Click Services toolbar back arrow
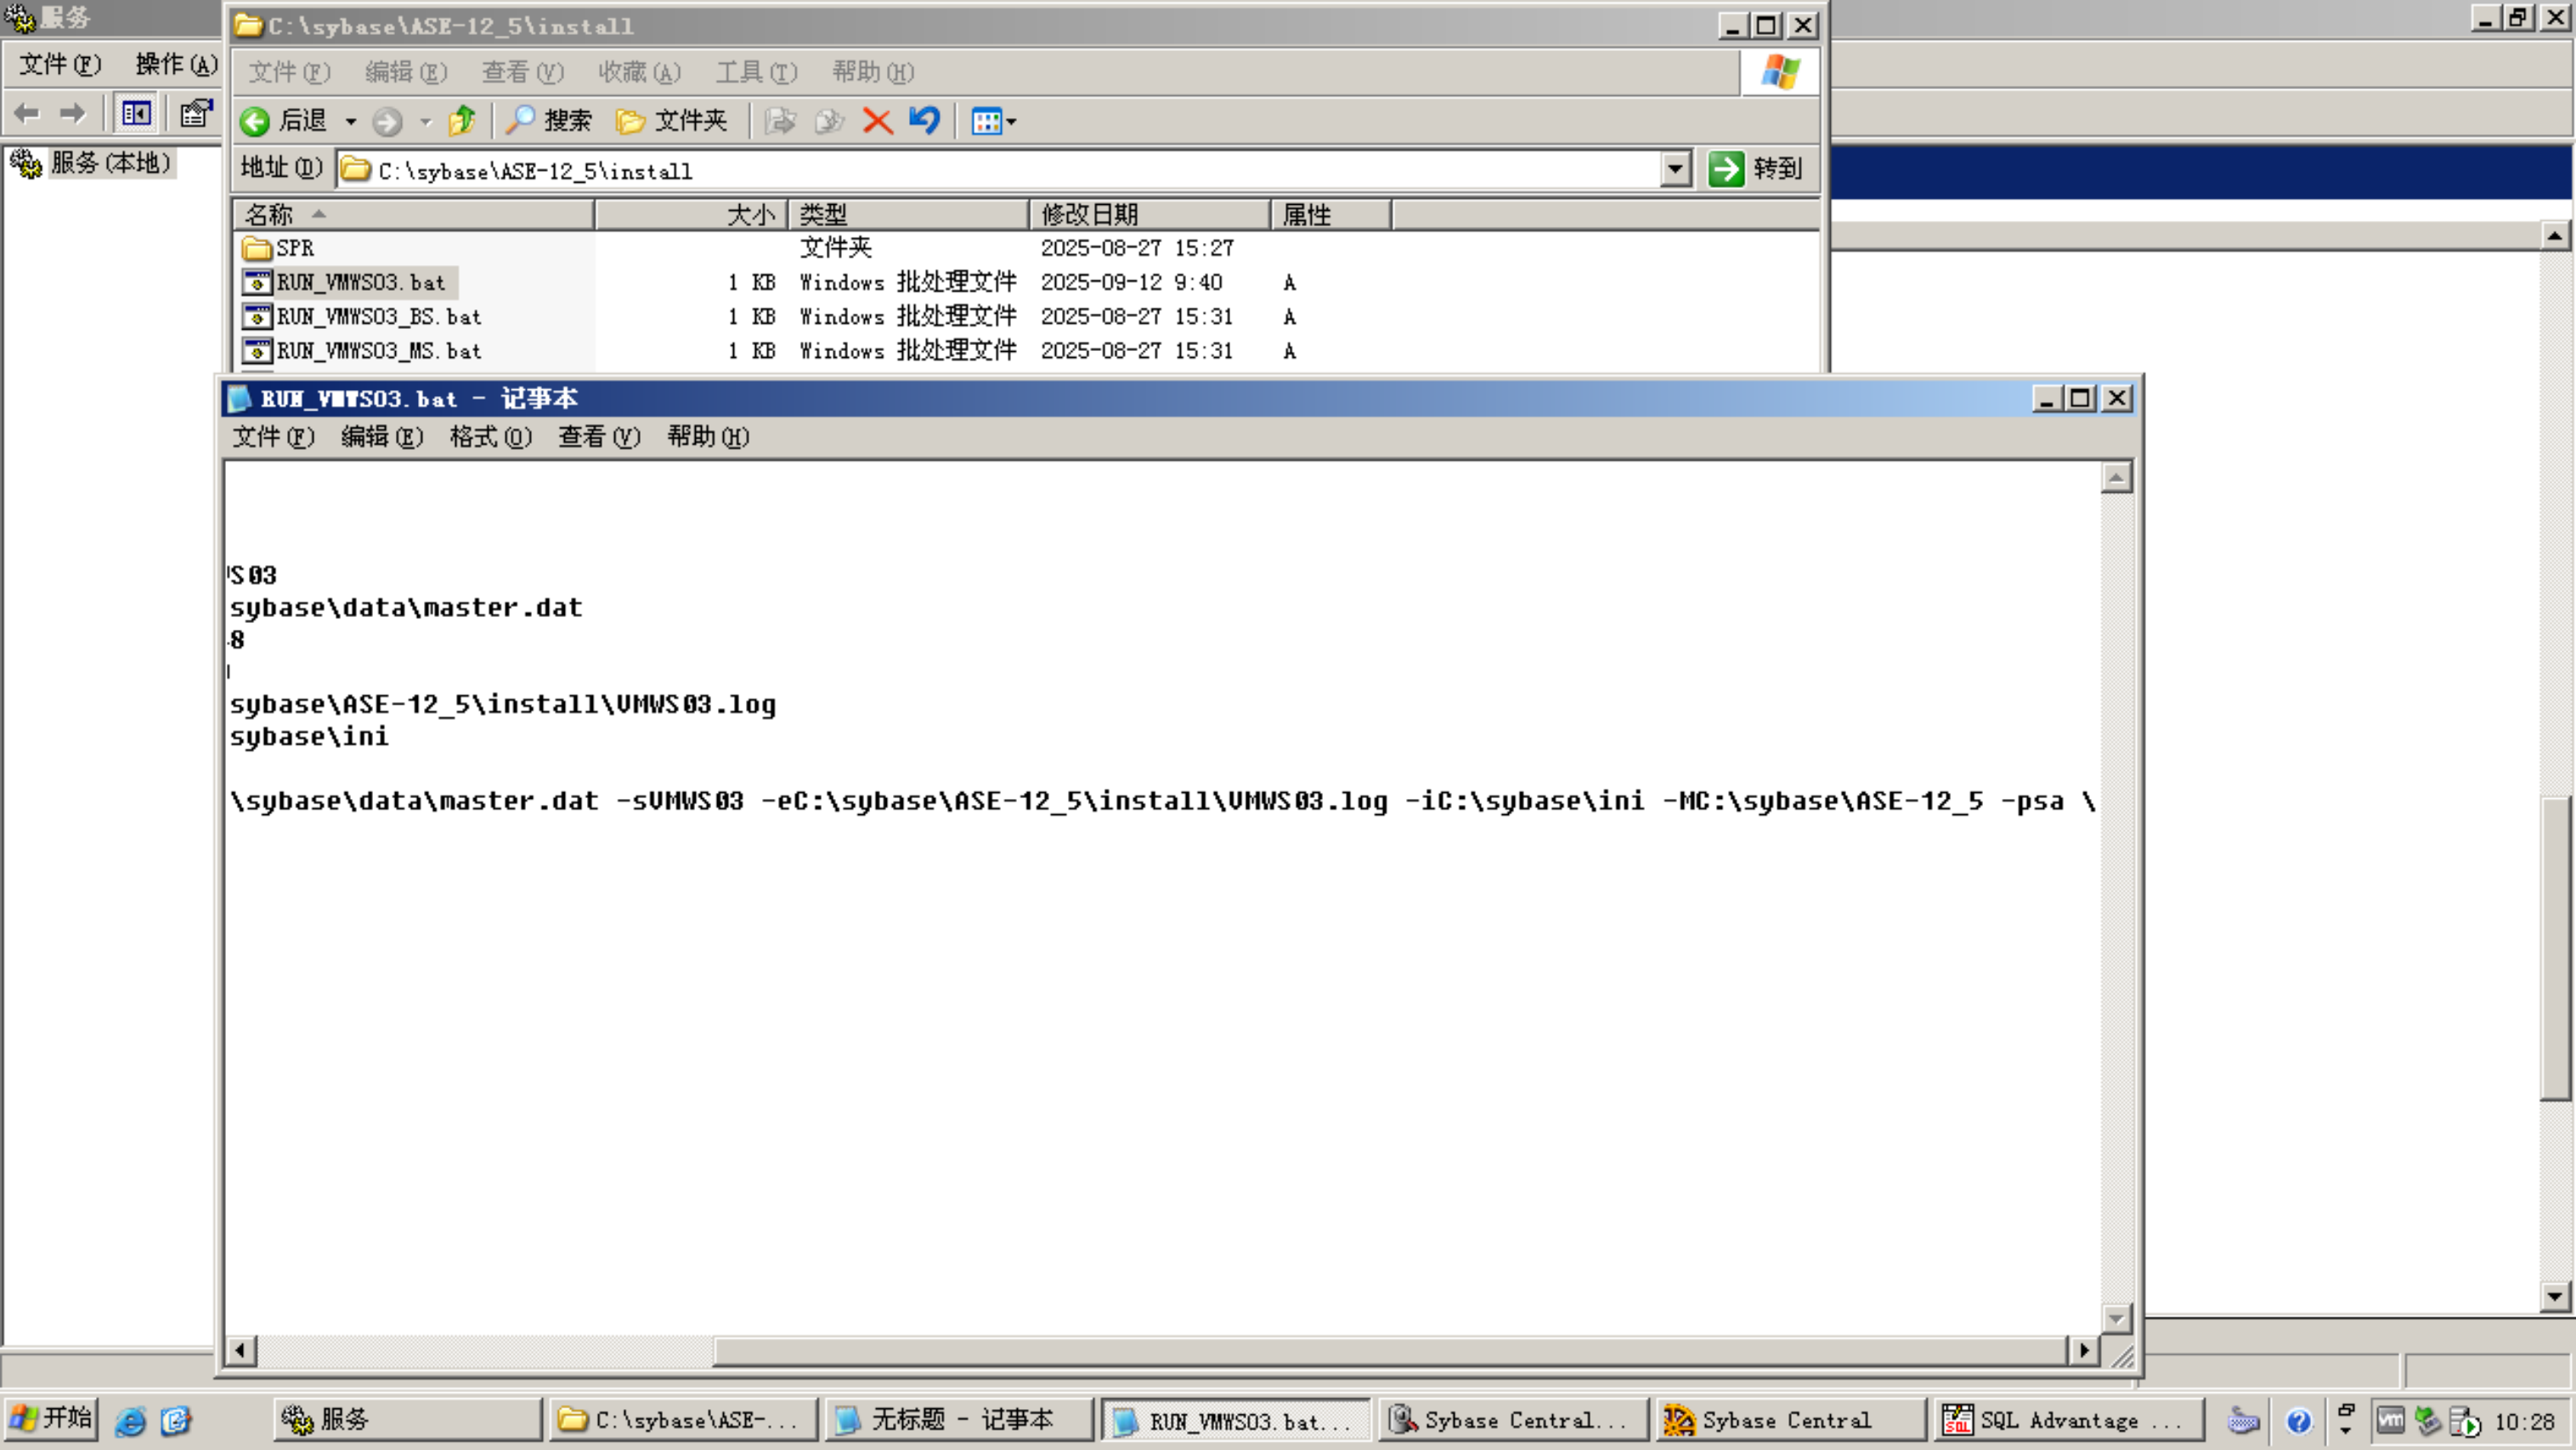Screen dimensions: 2576x1450 click(x=27, y=113)
